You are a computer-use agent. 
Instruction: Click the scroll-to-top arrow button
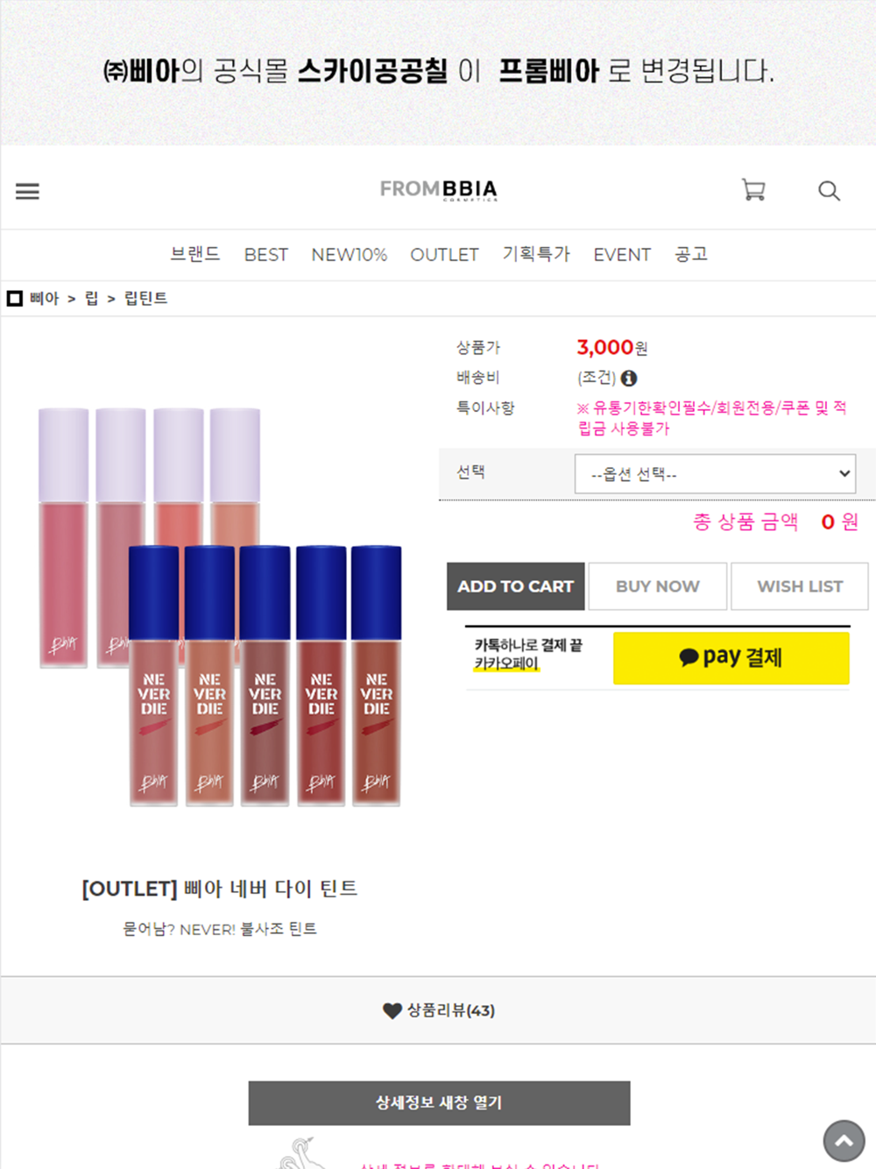(x=844, y=1140)
